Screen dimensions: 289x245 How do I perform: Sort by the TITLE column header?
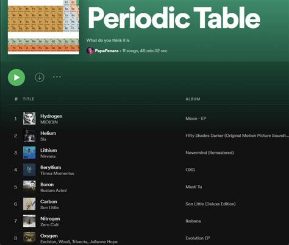[x=29, y=99]
